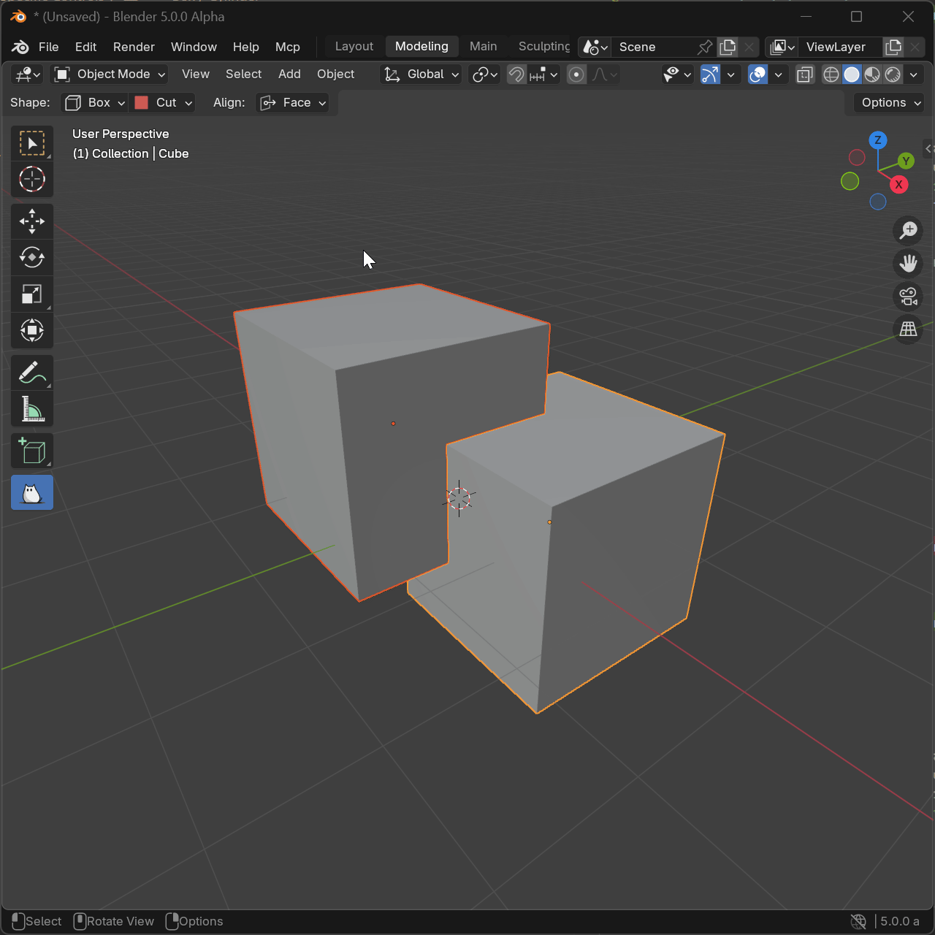Toggle X-ray display mode
The image size is (935, 935).
[804, 75]
